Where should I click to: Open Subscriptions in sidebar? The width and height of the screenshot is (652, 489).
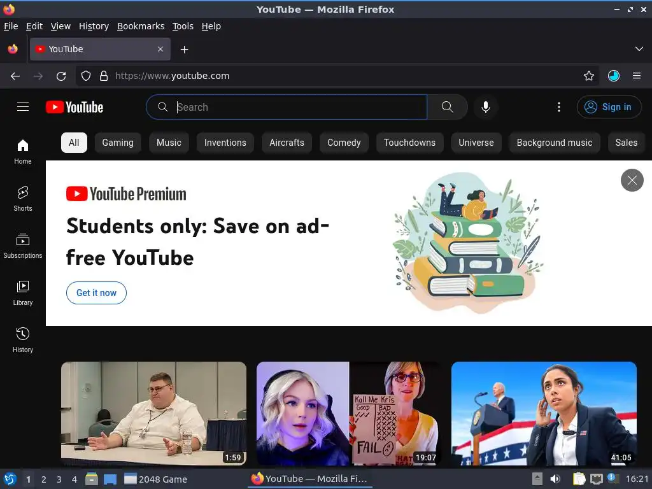pos(23,246)
